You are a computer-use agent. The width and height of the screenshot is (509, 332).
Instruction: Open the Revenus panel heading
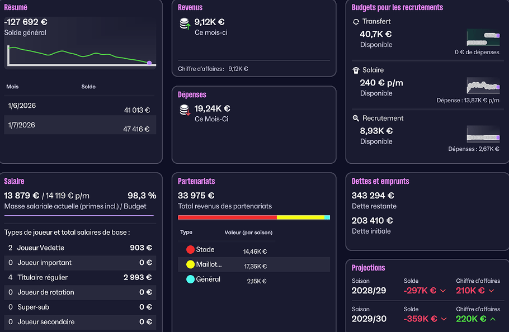[x=190, y=7]
